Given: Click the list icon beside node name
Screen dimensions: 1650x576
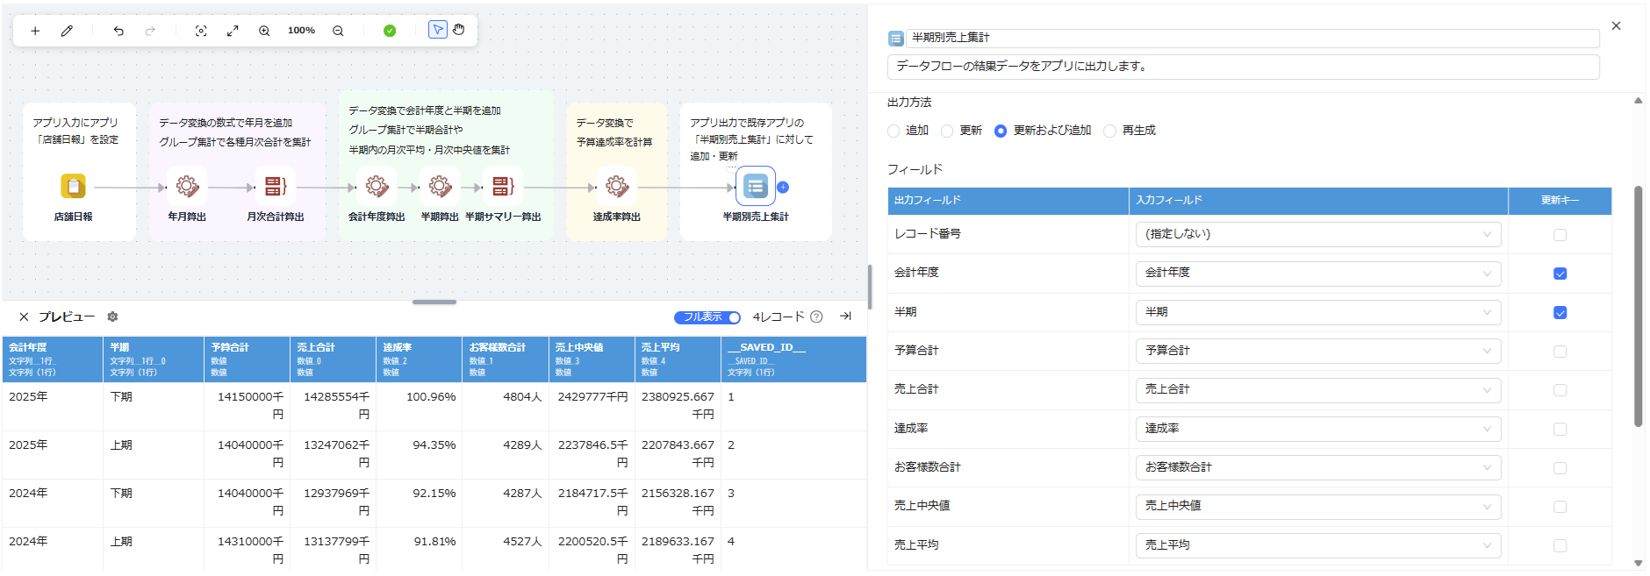Looking at the screenshot, I should point(896,39).
